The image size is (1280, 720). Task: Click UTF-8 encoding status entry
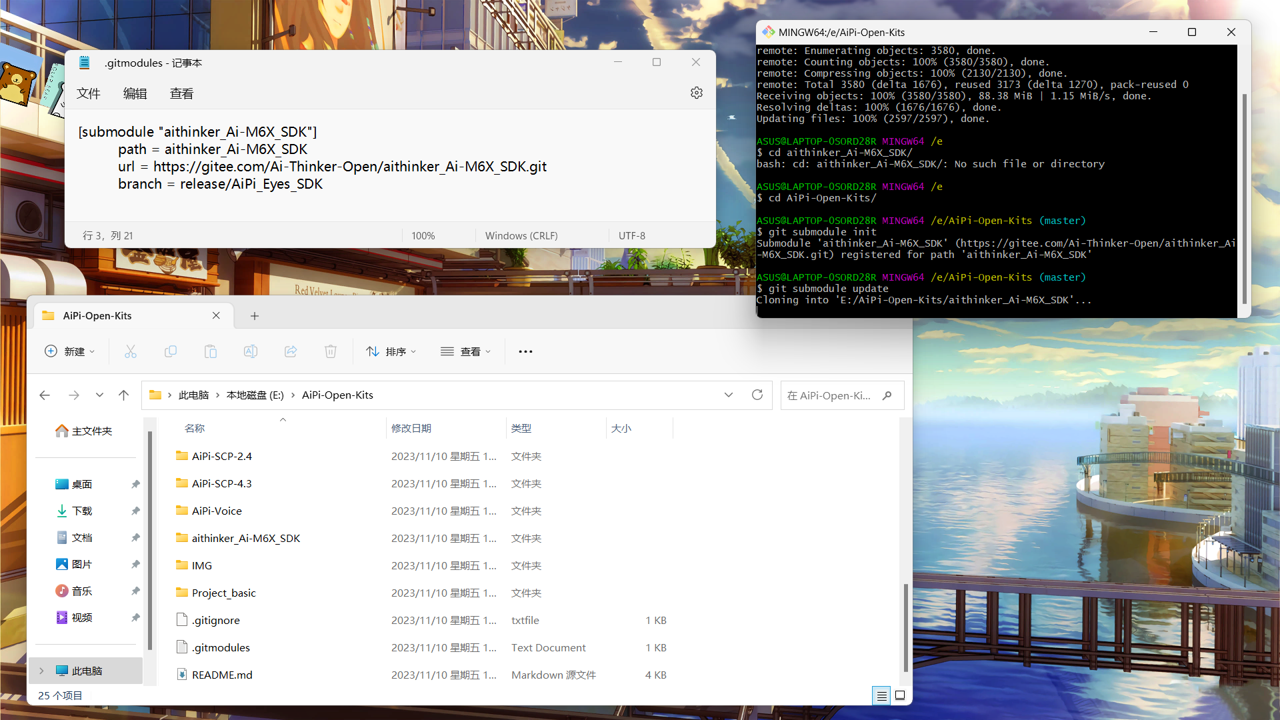point(632,235)
